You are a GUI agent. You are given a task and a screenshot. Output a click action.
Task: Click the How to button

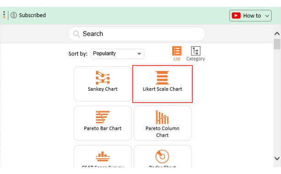point(250,16)
